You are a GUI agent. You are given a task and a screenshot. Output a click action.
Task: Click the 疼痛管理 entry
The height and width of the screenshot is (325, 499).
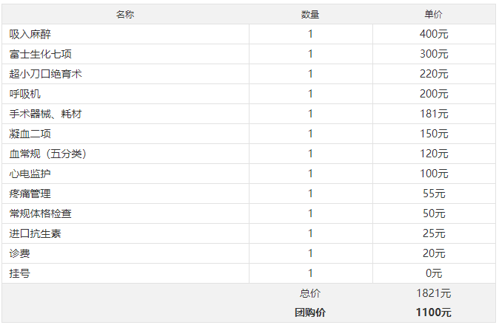coord(30,194)
